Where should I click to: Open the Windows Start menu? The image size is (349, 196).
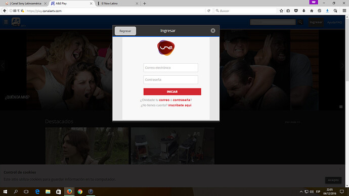point(5,191)
